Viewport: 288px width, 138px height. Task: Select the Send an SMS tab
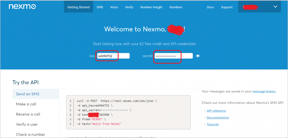[x=36, y=94]
